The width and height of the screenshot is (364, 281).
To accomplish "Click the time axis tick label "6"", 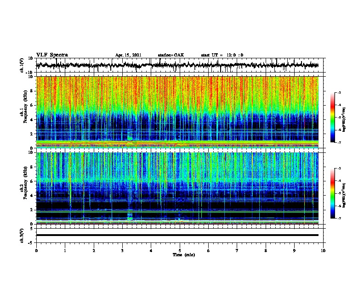I will pos(209,251).
